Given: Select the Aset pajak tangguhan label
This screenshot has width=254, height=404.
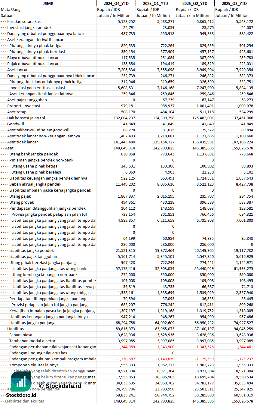Looking at the screenshot, I should 27,100.
